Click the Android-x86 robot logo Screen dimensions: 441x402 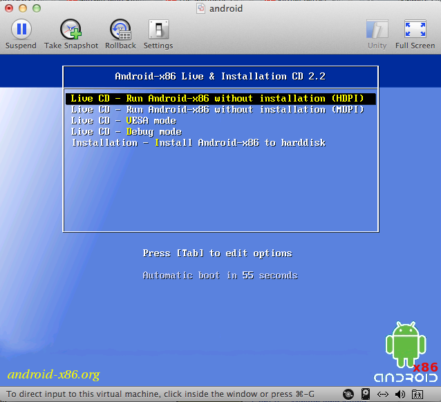click(x=406, y=352)
